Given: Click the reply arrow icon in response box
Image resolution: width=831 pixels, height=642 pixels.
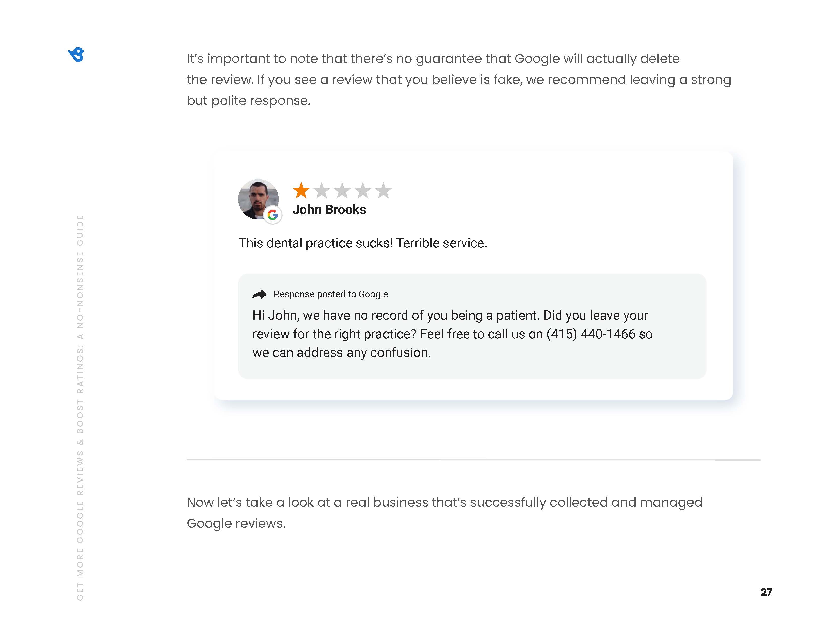Looking at the screenshot, I should pyautogui.click(x=259, y=294).
